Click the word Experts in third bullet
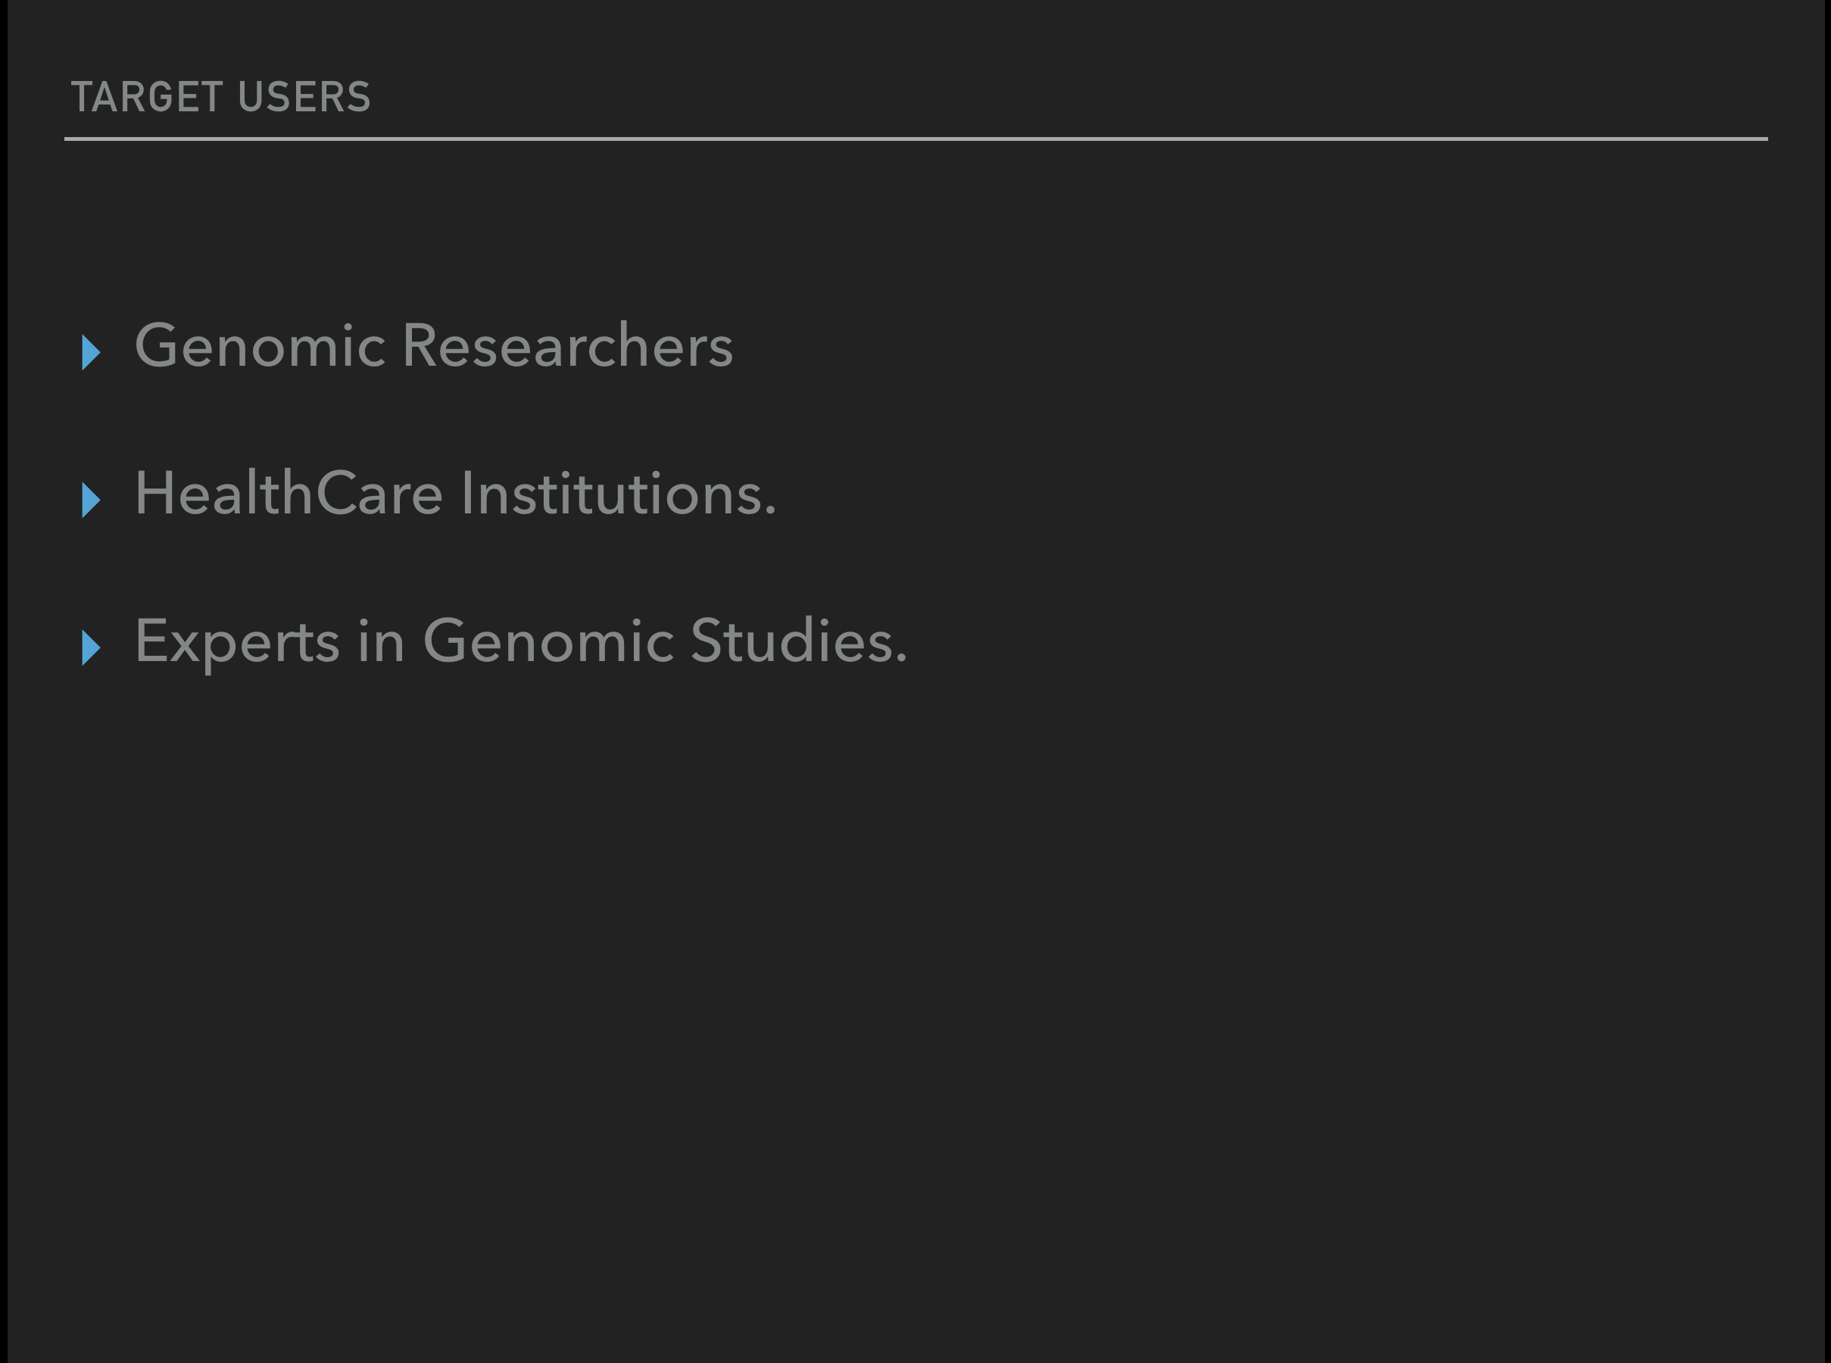 (x=237, y=642)
